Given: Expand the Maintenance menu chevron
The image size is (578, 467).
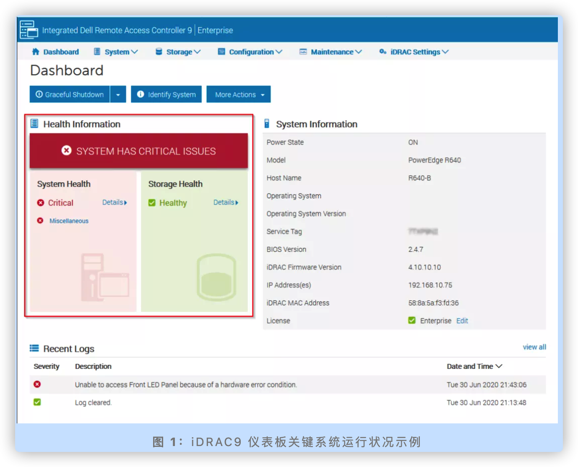Looking at the screenshot, I should pyautogui.click(x=359, y=52).
